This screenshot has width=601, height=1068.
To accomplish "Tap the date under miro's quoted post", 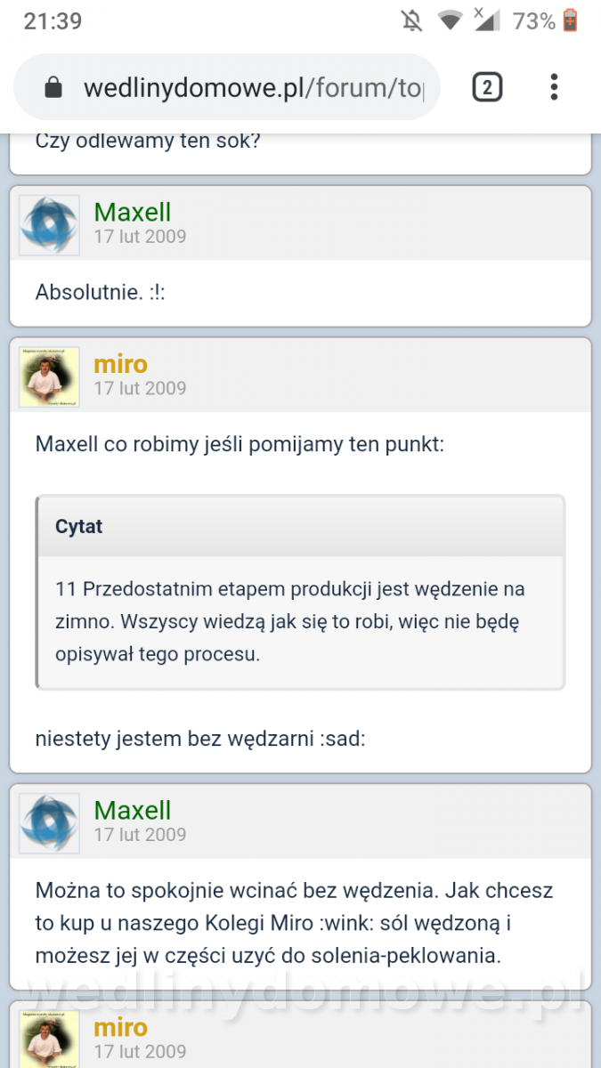I will coord(140,388).
